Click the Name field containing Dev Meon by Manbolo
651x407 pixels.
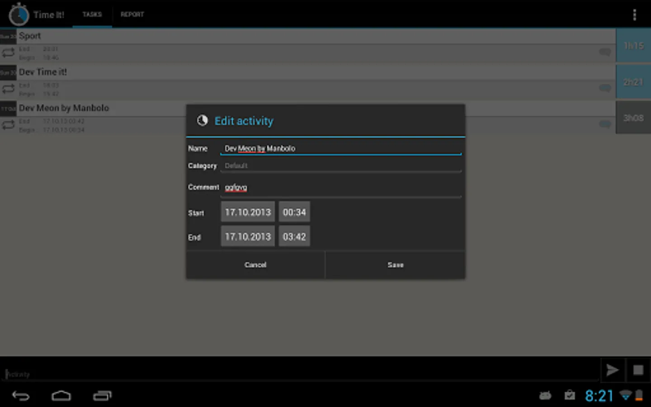(341, 148)
